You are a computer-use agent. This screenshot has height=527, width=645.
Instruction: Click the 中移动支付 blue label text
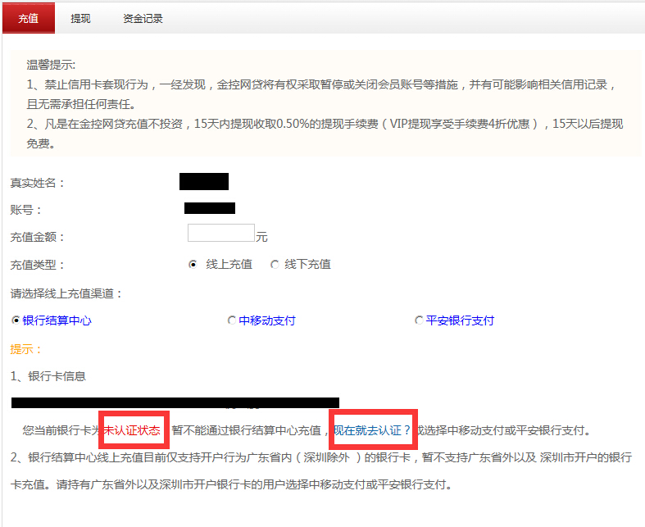266,320
